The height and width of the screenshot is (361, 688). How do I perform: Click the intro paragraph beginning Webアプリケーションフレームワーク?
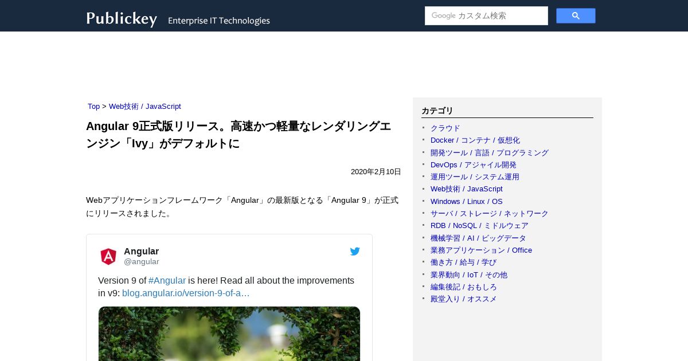click(x=242, y=207)
